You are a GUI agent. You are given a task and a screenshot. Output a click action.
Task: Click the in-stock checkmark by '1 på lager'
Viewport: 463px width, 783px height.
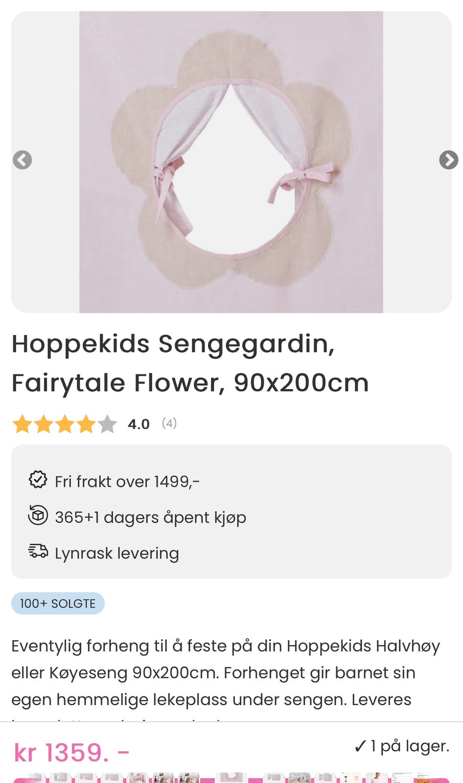(x=360, y=747)
